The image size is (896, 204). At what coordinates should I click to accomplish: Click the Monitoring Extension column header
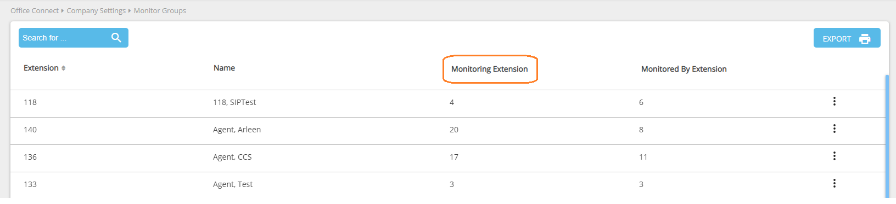tap(490, 69)
